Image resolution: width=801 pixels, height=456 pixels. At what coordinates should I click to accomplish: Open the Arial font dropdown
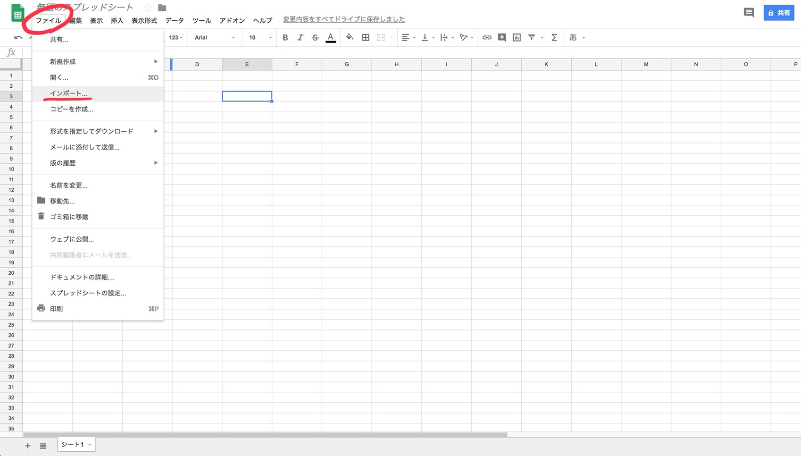tap(215, 37)
